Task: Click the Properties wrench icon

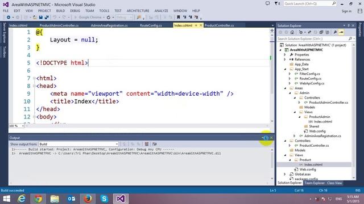Action: [x=335, y=32]
